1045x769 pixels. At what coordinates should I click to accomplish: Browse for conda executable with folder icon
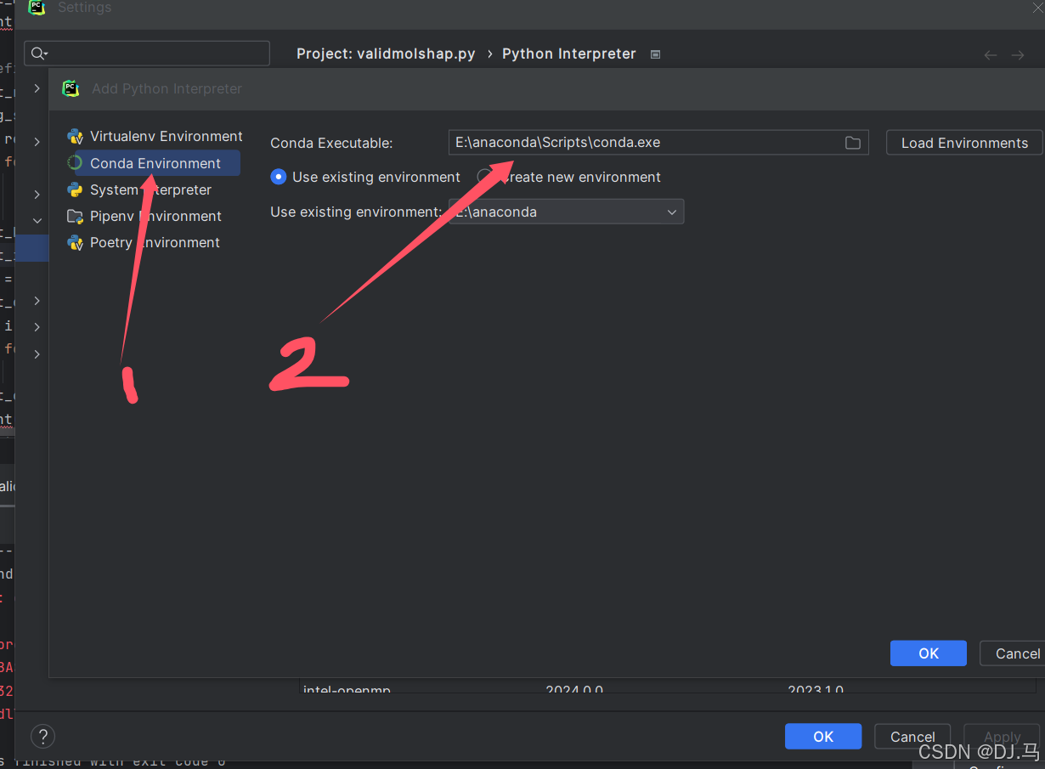853,143
